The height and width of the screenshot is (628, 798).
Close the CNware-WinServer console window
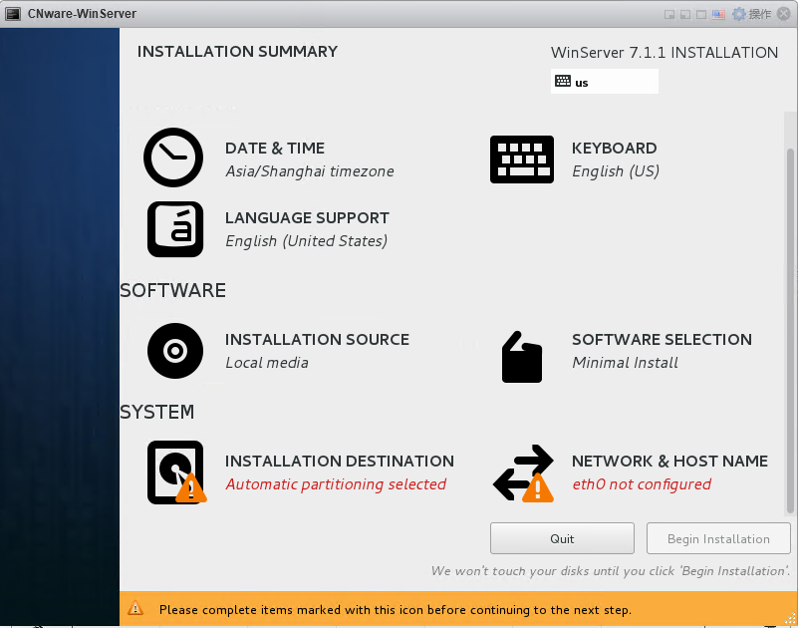point(784,14)
